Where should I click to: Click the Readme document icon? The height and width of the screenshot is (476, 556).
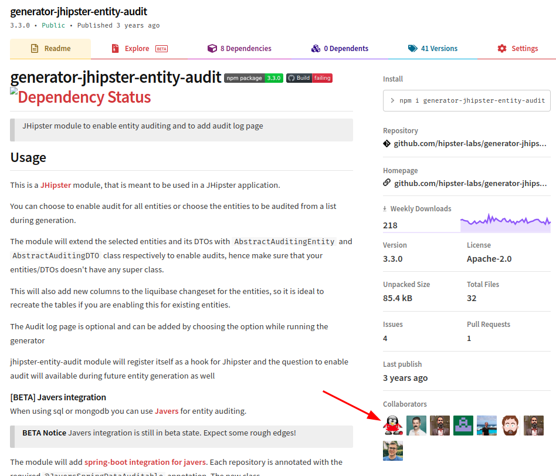[35, 49]
